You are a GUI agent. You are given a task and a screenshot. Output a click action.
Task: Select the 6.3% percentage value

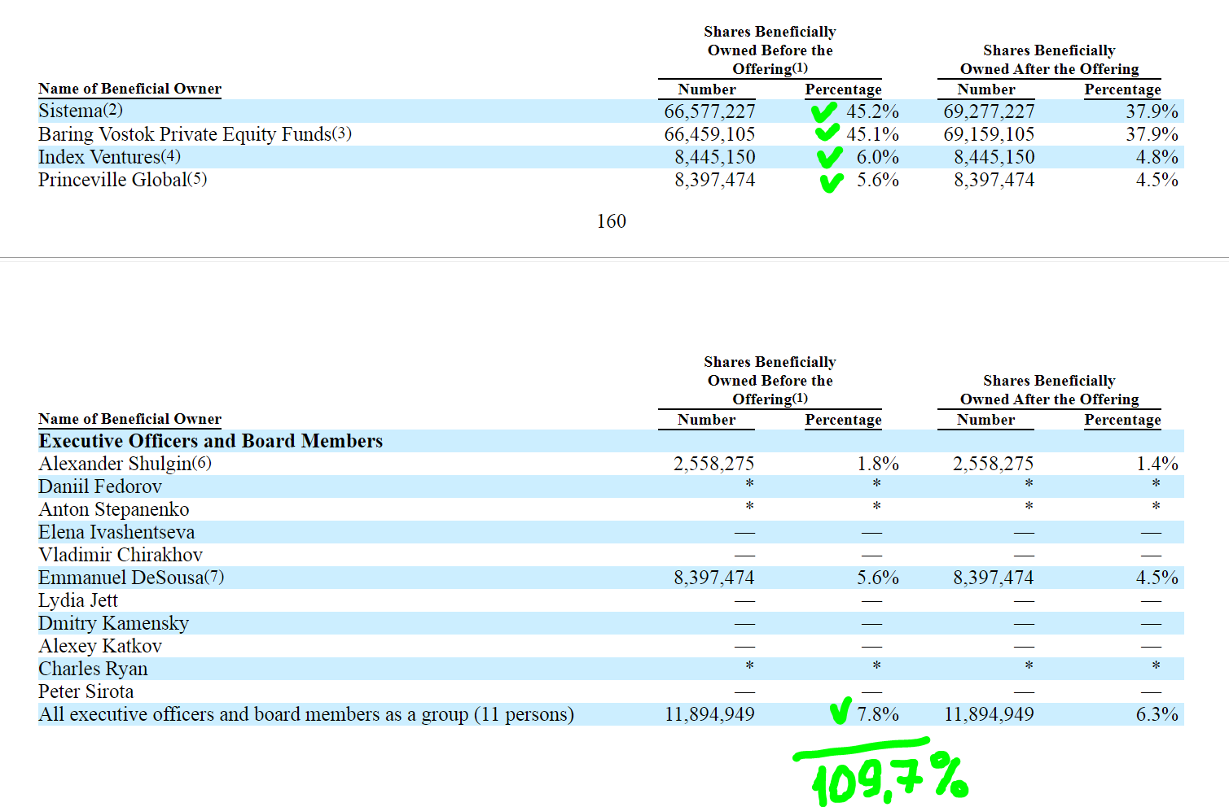(x=1157, y=714)
